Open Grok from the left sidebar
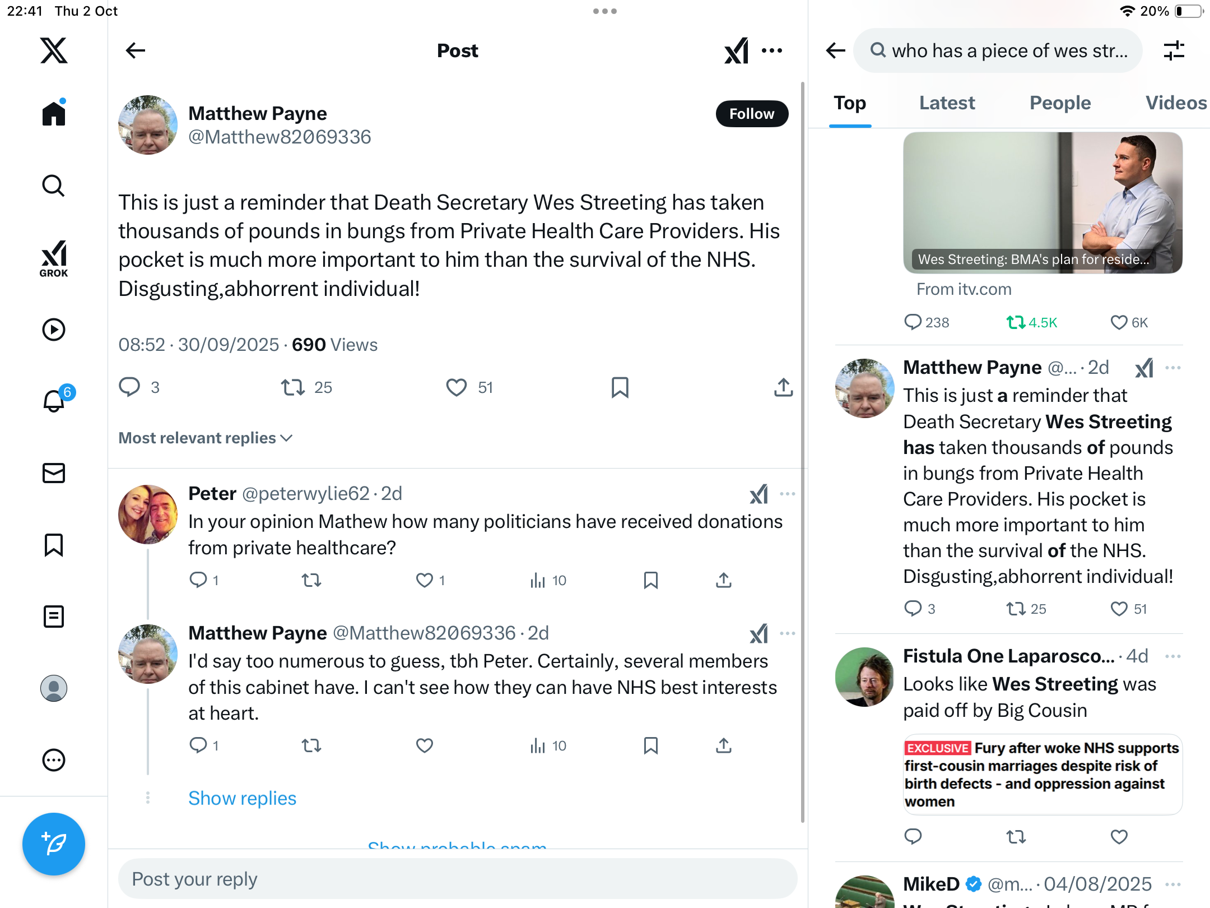The image size is (1210, 908). tap(54, 258)
